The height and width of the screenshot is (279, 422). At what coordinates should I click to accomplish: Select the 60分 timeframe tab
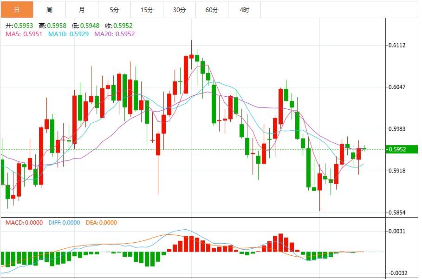pos(212,10)
